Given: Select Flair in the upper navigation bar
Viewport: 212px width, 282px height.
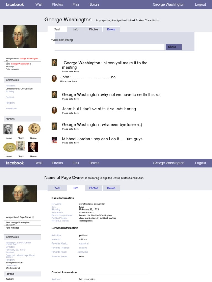Looking at the screenshot, I should pos(76,4).
